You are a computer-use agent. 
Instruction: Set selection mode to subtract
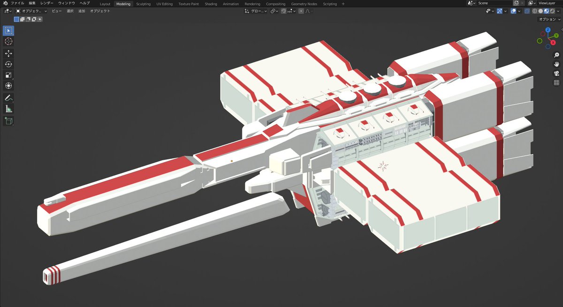point(28,19)
